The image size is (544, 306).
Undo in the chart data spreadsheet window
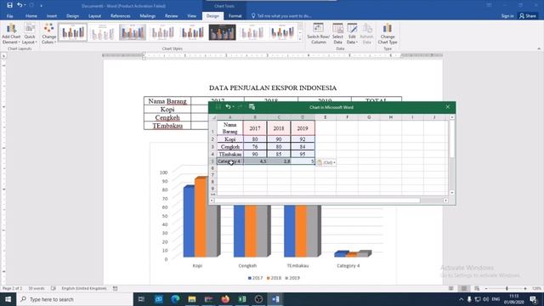point(228,107)
